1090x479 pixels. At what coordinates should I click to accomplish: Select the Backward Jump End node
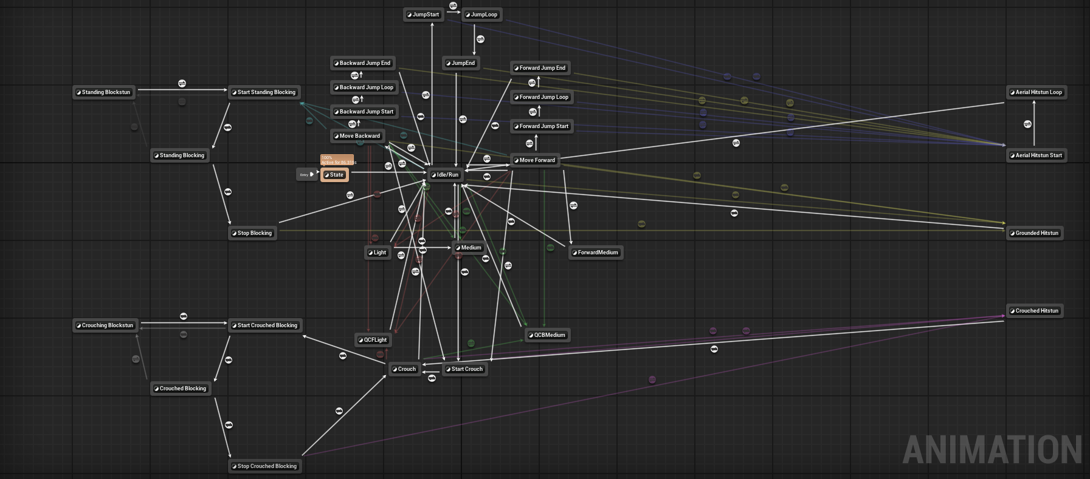click(362, 63)
